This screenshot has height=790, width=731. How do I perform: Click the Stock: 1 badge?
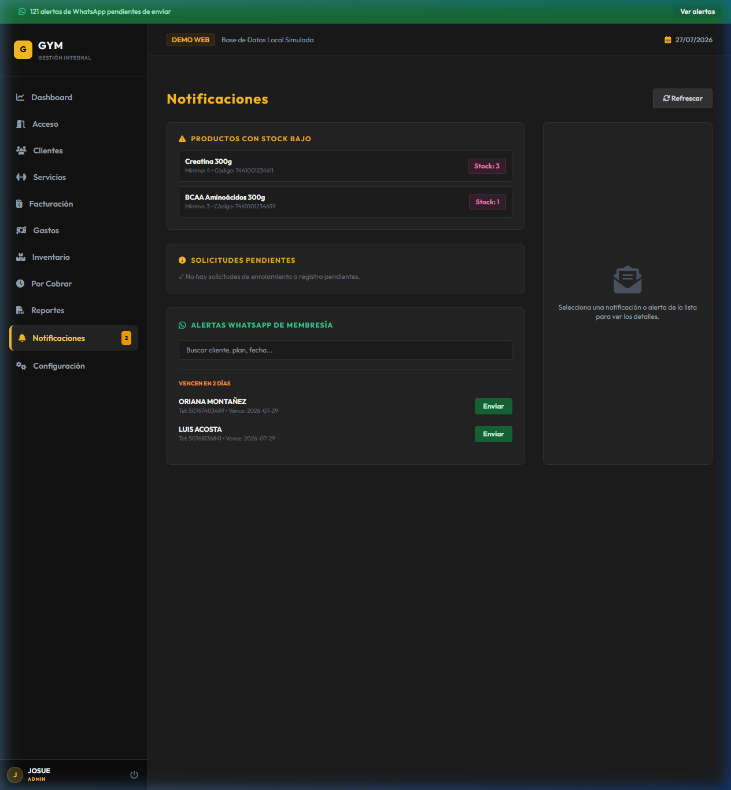click(488, 202)
